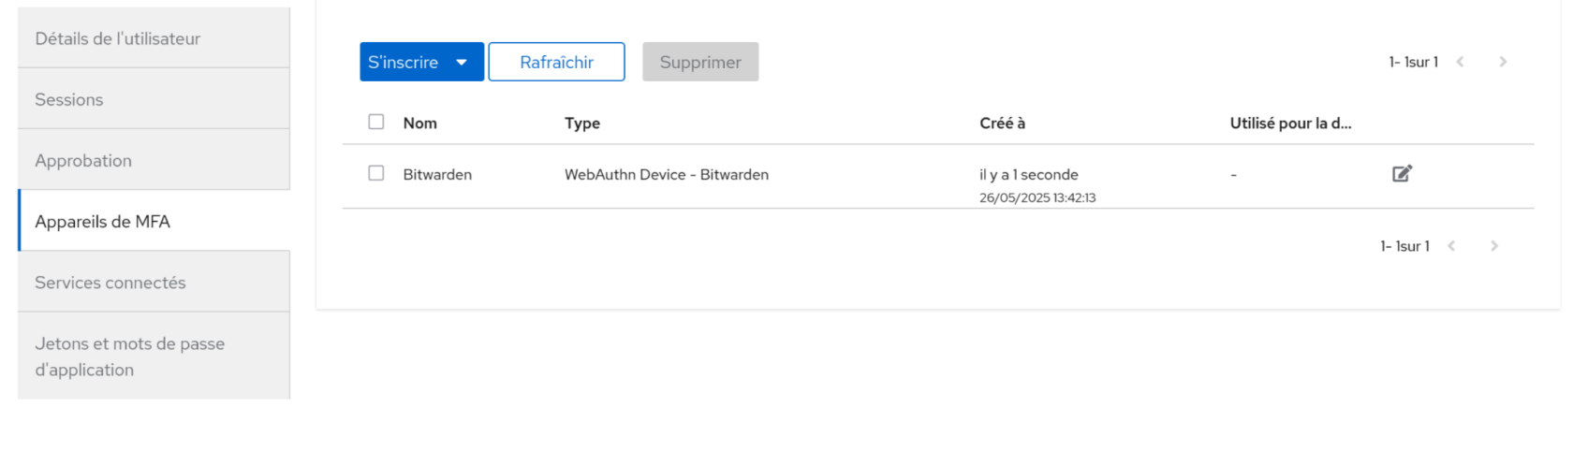
Task: Open the S'inscrire dropdown arrow
Action: [462, 63]
